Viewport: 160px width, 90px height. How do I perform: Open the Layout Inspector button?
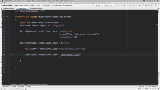pos(151,86)
